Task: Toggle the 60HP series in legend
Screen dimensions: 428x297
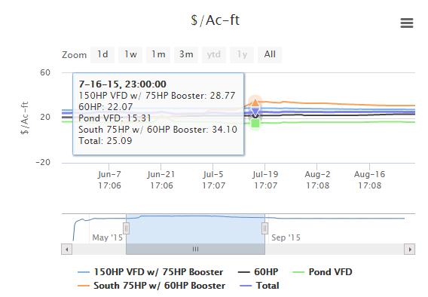Action: (x=258, y=272)
